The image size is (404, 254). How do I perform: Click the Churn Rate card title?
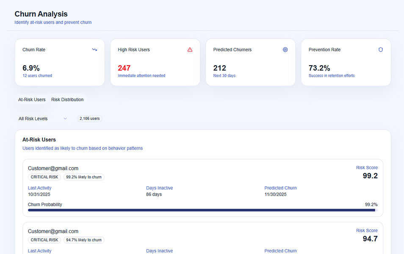click(34, 50)
